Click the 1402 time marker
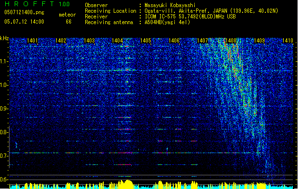This screenshot has width=298, height=189. tap(61, 41)
